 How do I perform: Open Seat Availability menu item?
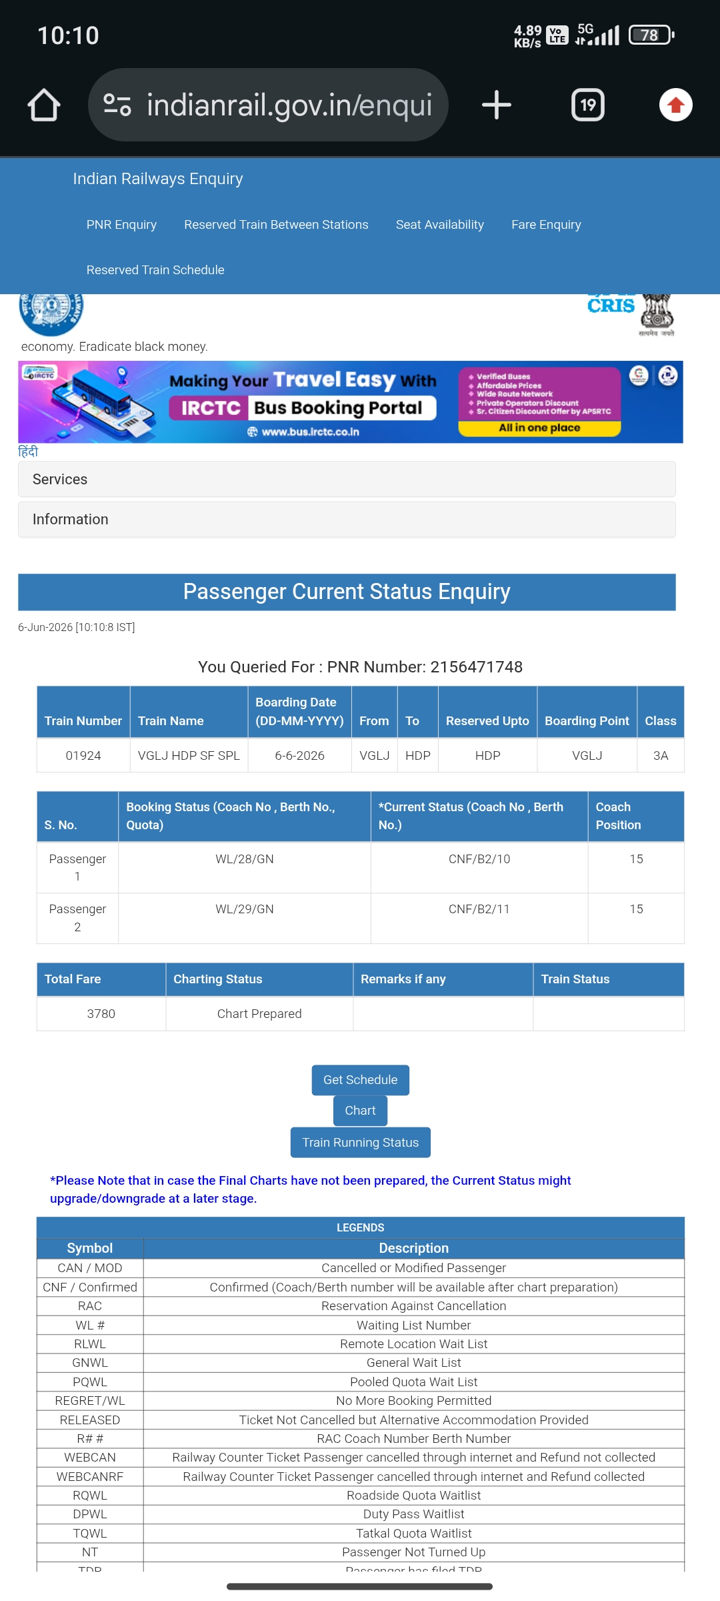point(440,225)
